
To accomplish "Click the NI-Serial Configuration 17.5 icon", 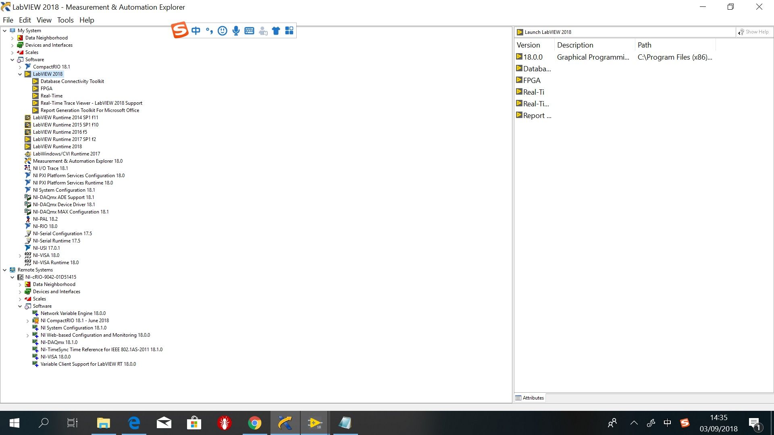I will point(28,234).
